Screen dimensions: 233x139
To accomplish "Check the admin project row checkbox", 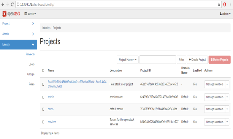I will (43, 97).
